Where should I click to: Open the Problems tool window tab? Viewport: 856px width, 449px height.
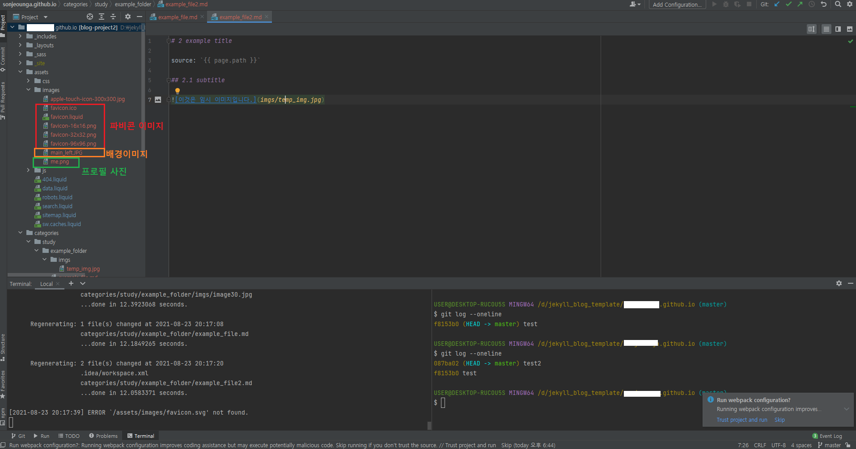(x=103, y=436)
